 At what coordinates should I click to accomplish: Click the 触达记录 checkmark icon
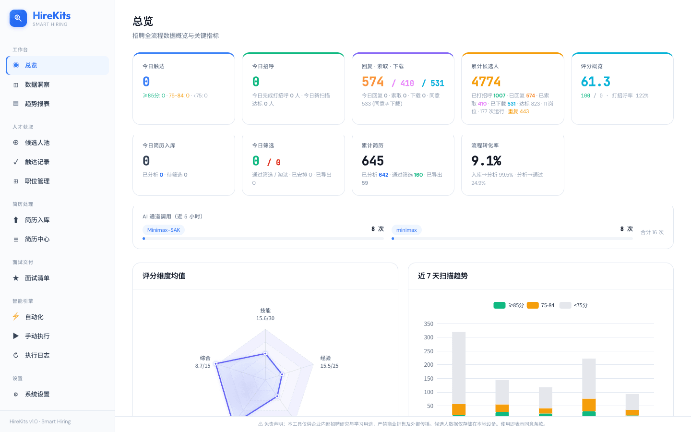pyautogui.click(x=16, y=162)
